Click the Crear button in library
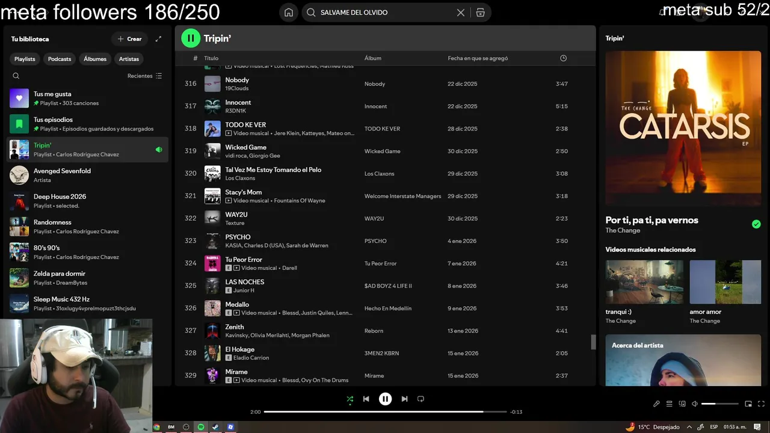770x433 pixels. pyautogui.click(x=130, y=39)
